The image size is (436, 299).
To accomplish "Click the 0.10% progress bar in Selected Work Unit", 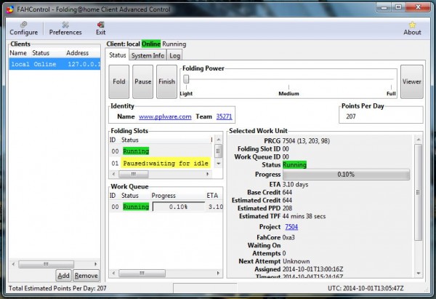I will click(x=346, y=175).
